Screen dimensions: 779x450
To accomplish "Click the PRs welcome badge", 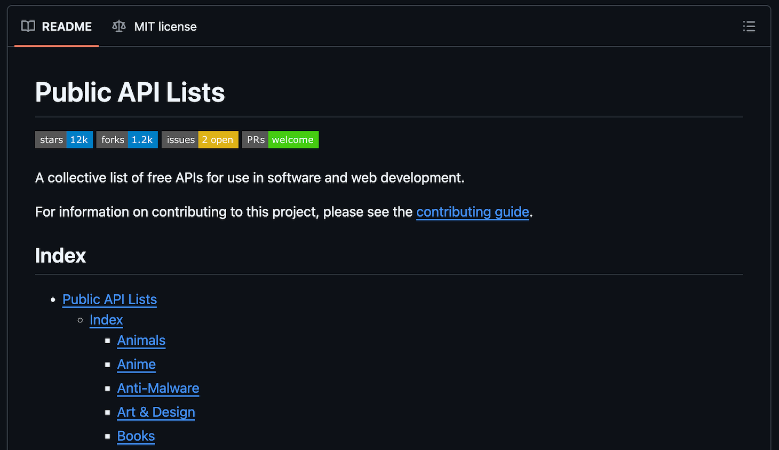I will [280, 139].
